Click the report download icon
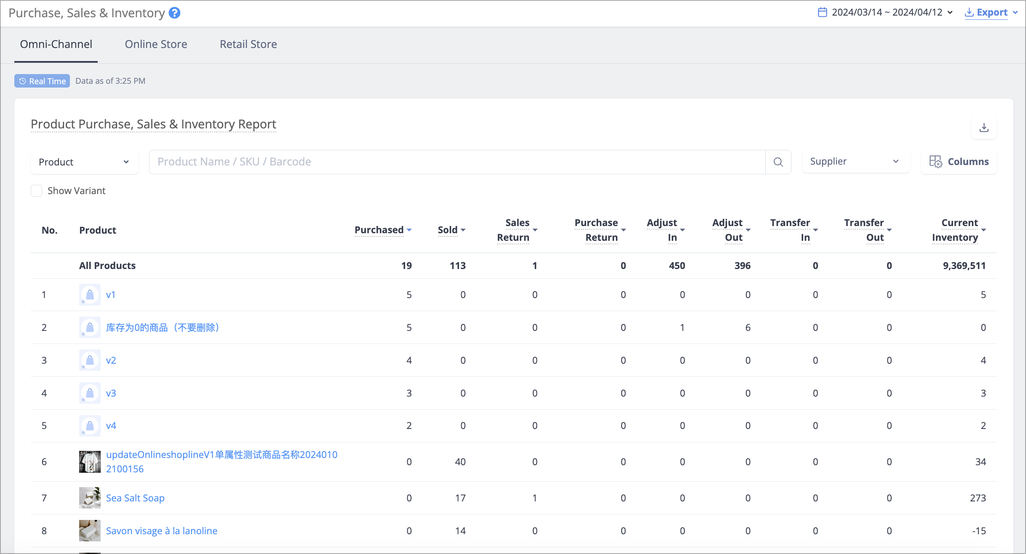1026x554 pixels. point(984,128)
